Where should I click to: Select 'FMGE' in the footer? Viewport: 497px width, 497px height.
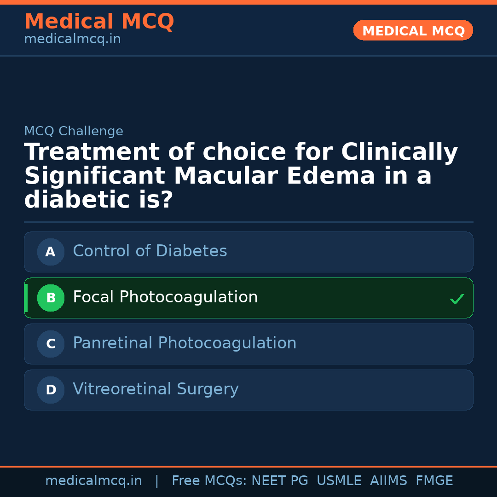tap(434, 481)
